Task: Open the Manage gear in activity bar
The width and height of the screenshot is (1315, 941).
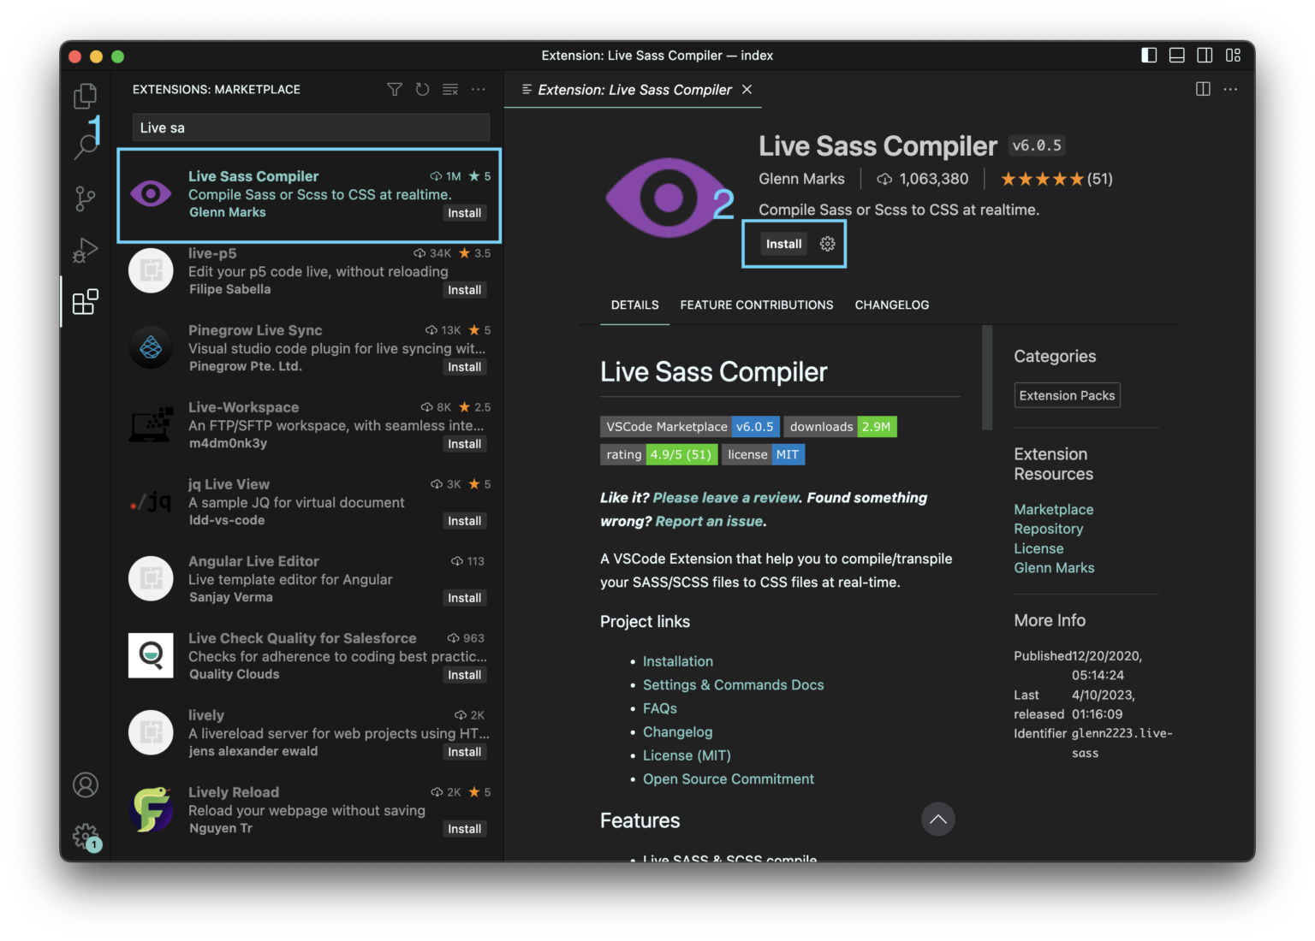Action: pyautogui.click(x=86, y=836)
